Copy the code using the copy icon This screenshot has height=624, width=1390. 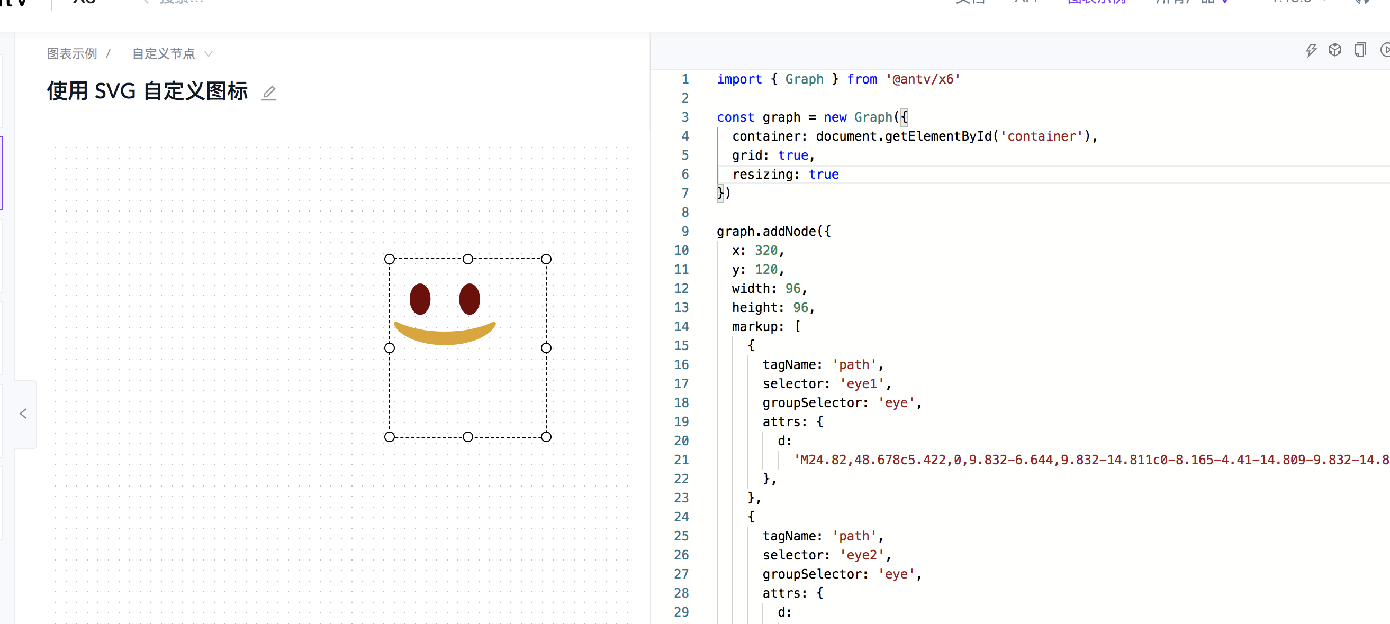(1360, 50)
